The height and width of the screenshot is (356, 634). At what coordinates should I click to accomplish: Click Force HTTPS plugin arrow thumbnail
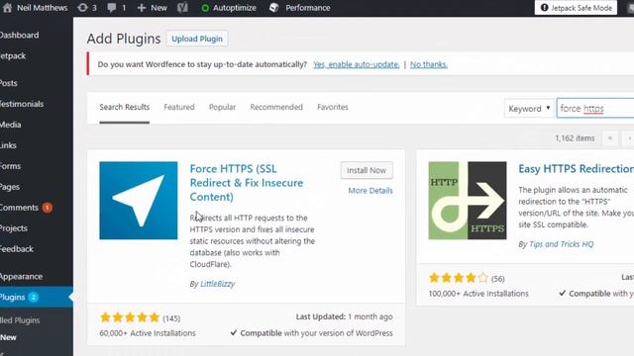[139, 201]
